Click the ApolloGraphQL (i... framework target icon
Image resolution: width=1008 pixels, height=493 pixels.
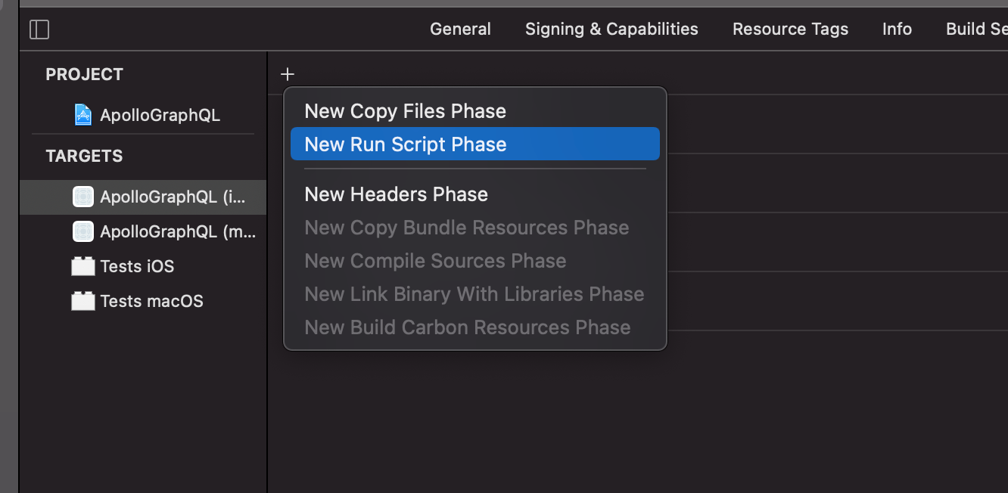(x=82, y=197)
